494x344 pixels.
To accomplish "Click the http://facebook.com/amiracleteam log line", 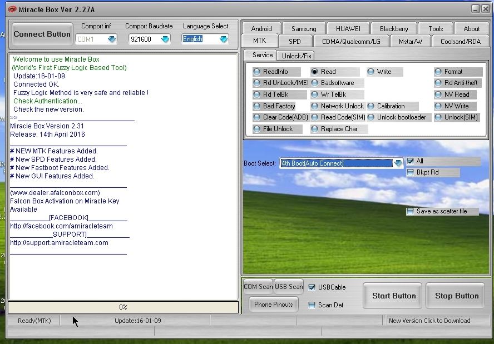I will 61,226.
